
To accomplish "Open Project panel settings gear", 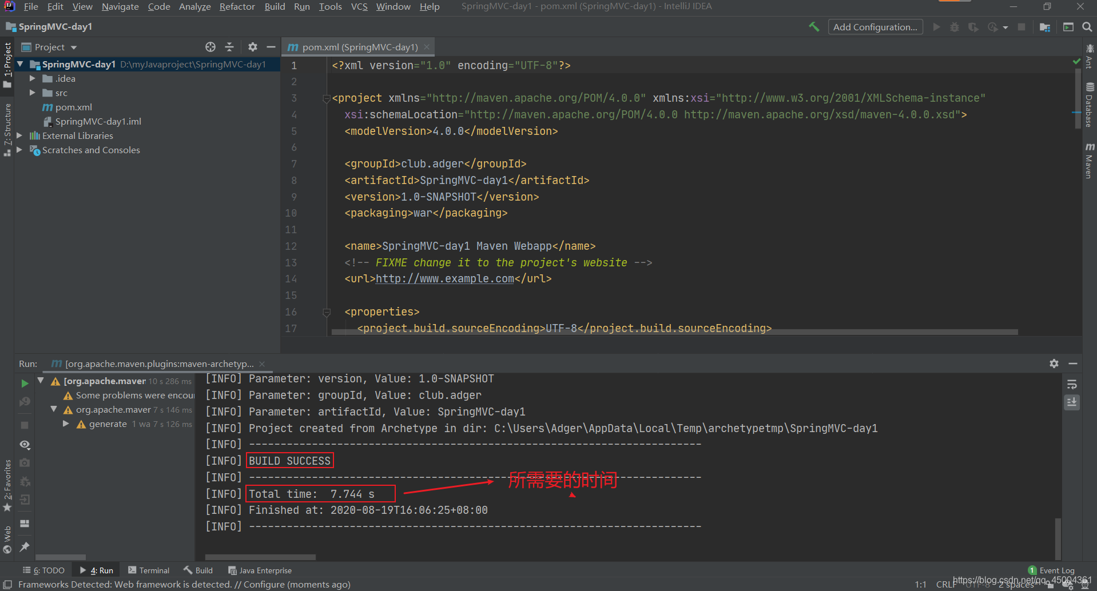I will pos(253,47).
